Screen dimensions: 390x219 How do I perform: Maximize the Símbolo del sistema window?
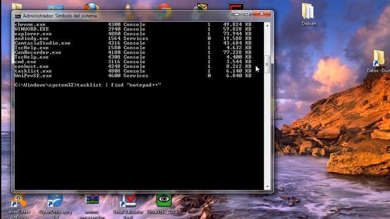[247, 14]
